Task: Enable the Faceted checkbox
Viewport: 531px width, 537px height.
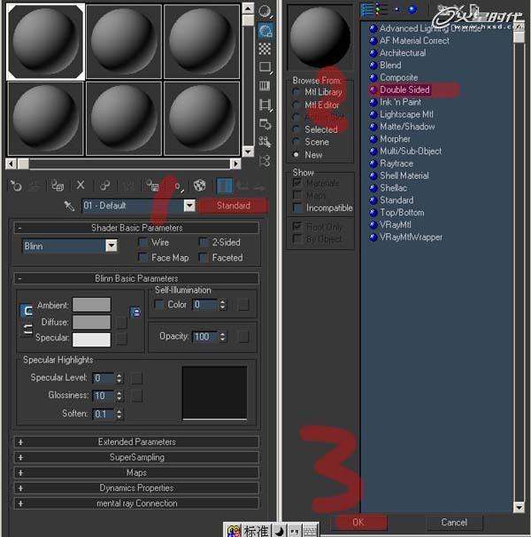Action: [x=204, y=258]
